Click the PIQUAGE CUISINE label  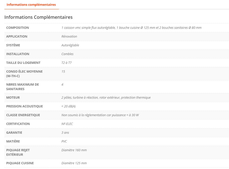[20, 163]
